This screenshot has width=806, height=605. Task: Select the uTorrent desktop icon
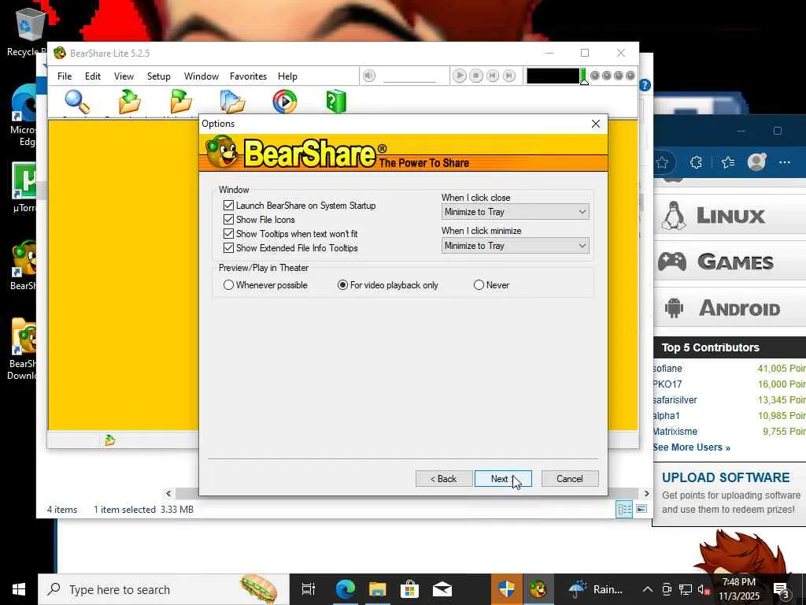24,187
